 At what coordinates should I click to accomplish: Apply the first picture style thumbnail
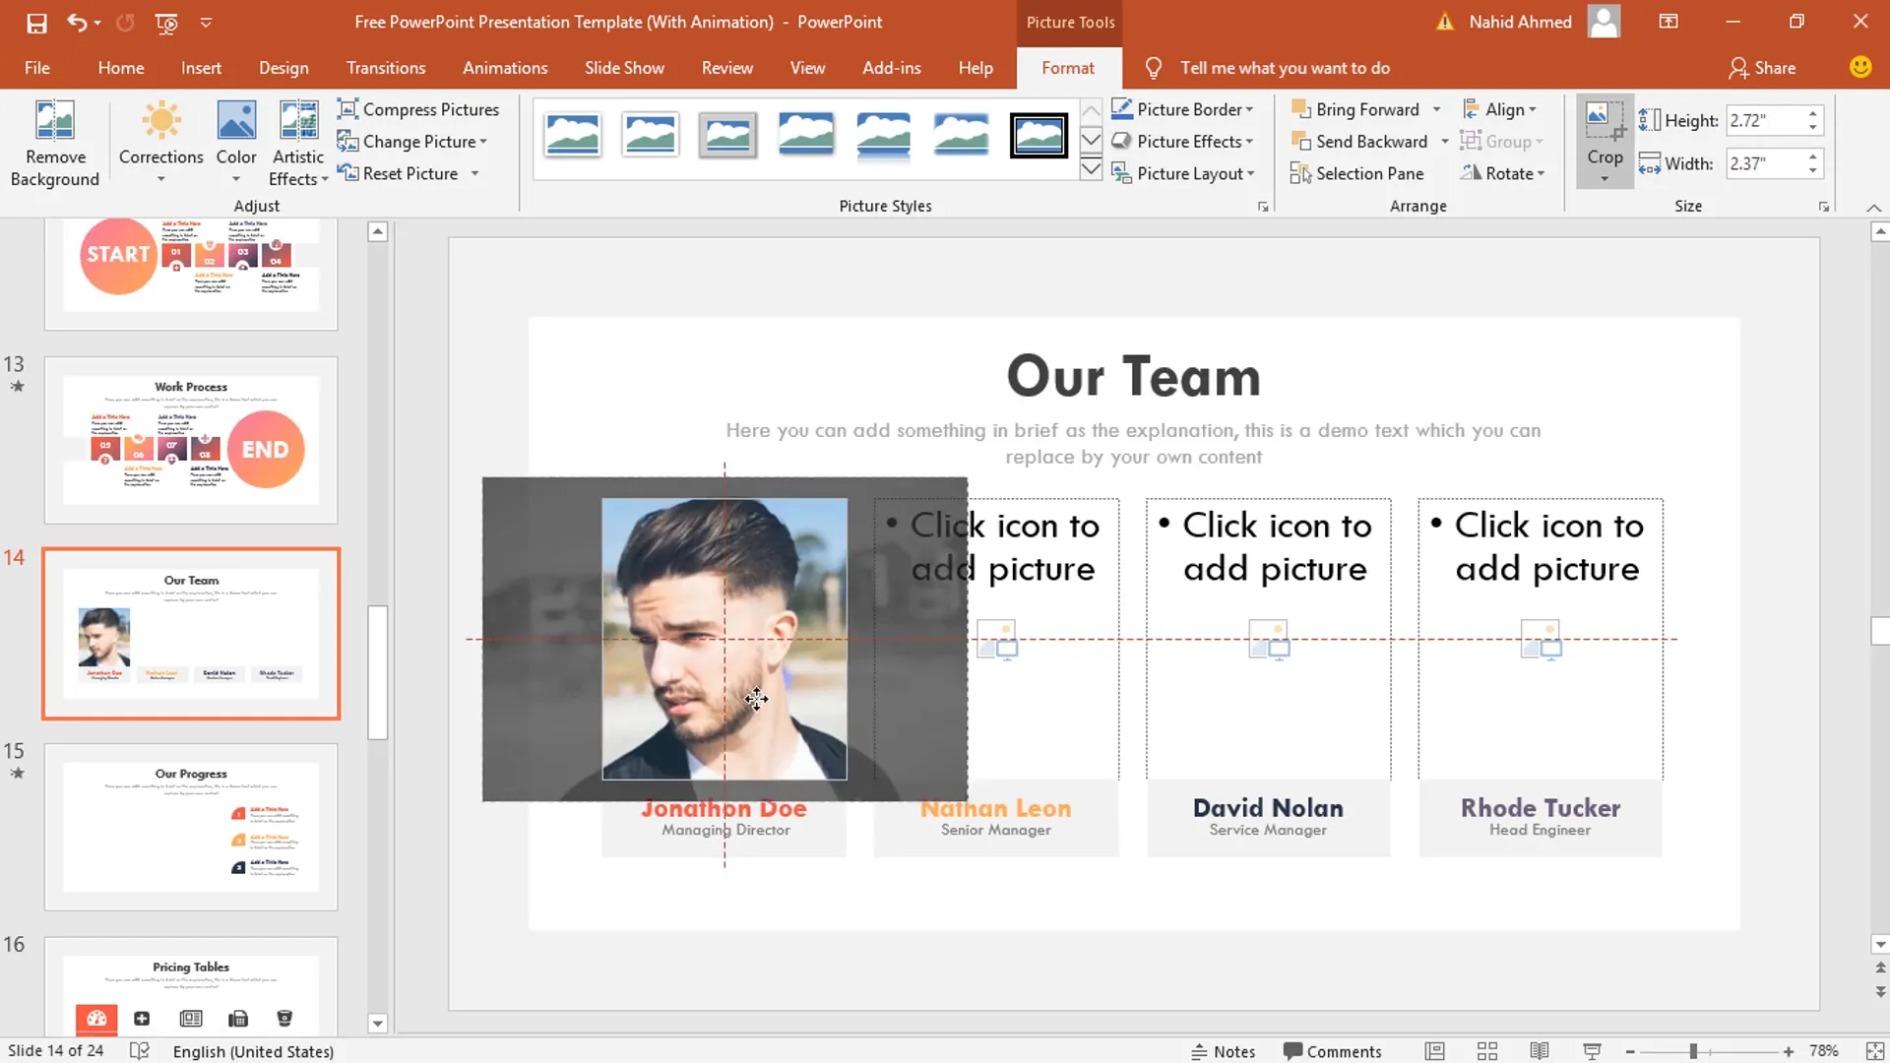tap(572, 135)
